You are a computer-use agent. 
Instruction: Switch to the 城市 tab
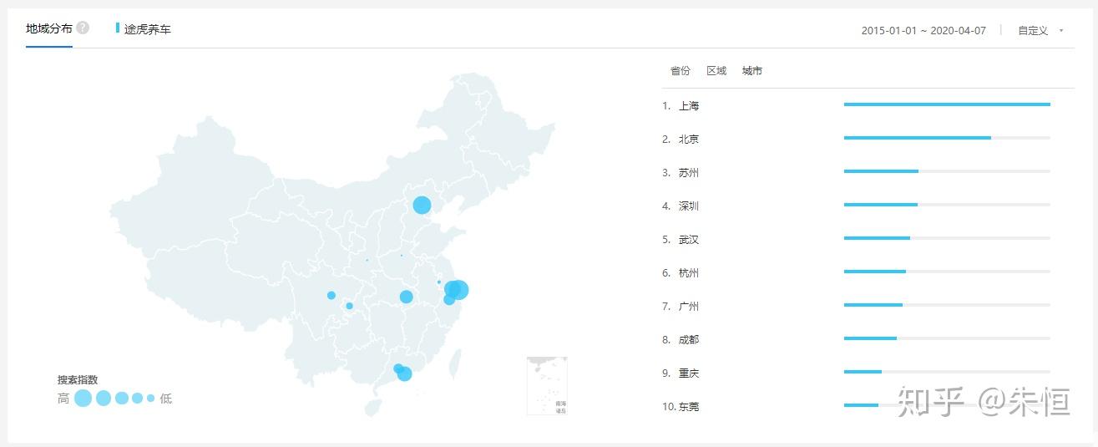point(751,71)
